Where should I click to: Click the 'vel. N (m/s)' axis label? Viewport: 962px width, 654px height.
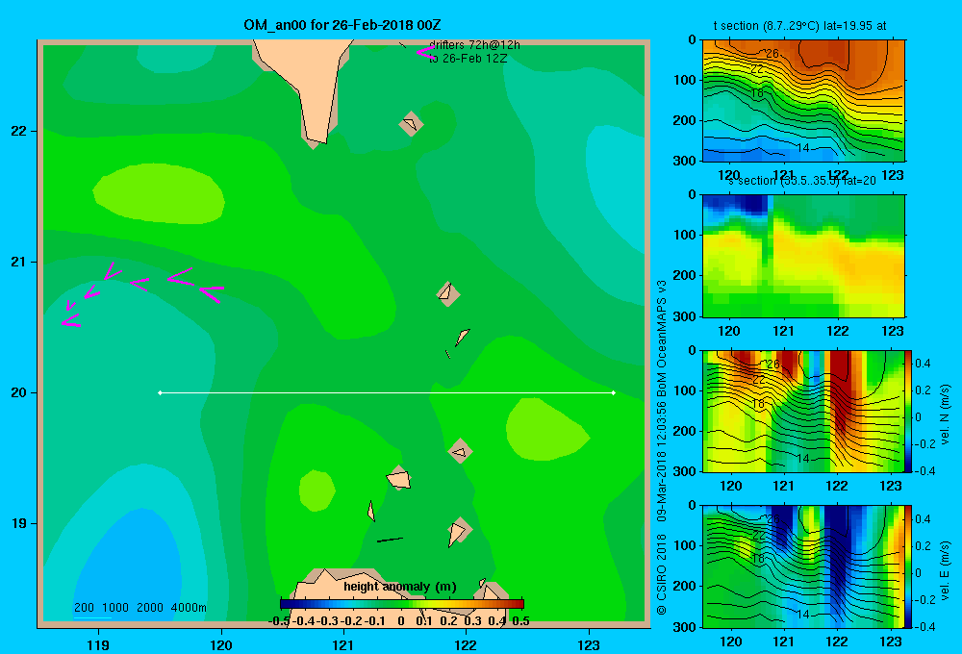946,415
